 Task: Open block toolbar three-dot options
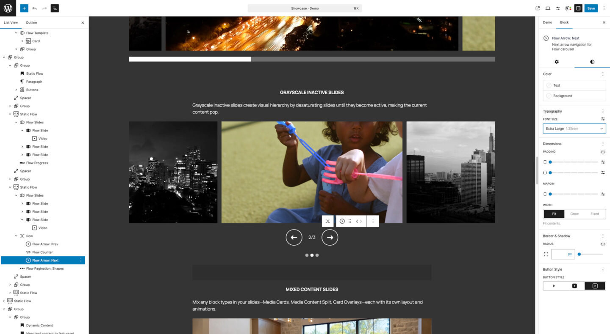[373, 221]
